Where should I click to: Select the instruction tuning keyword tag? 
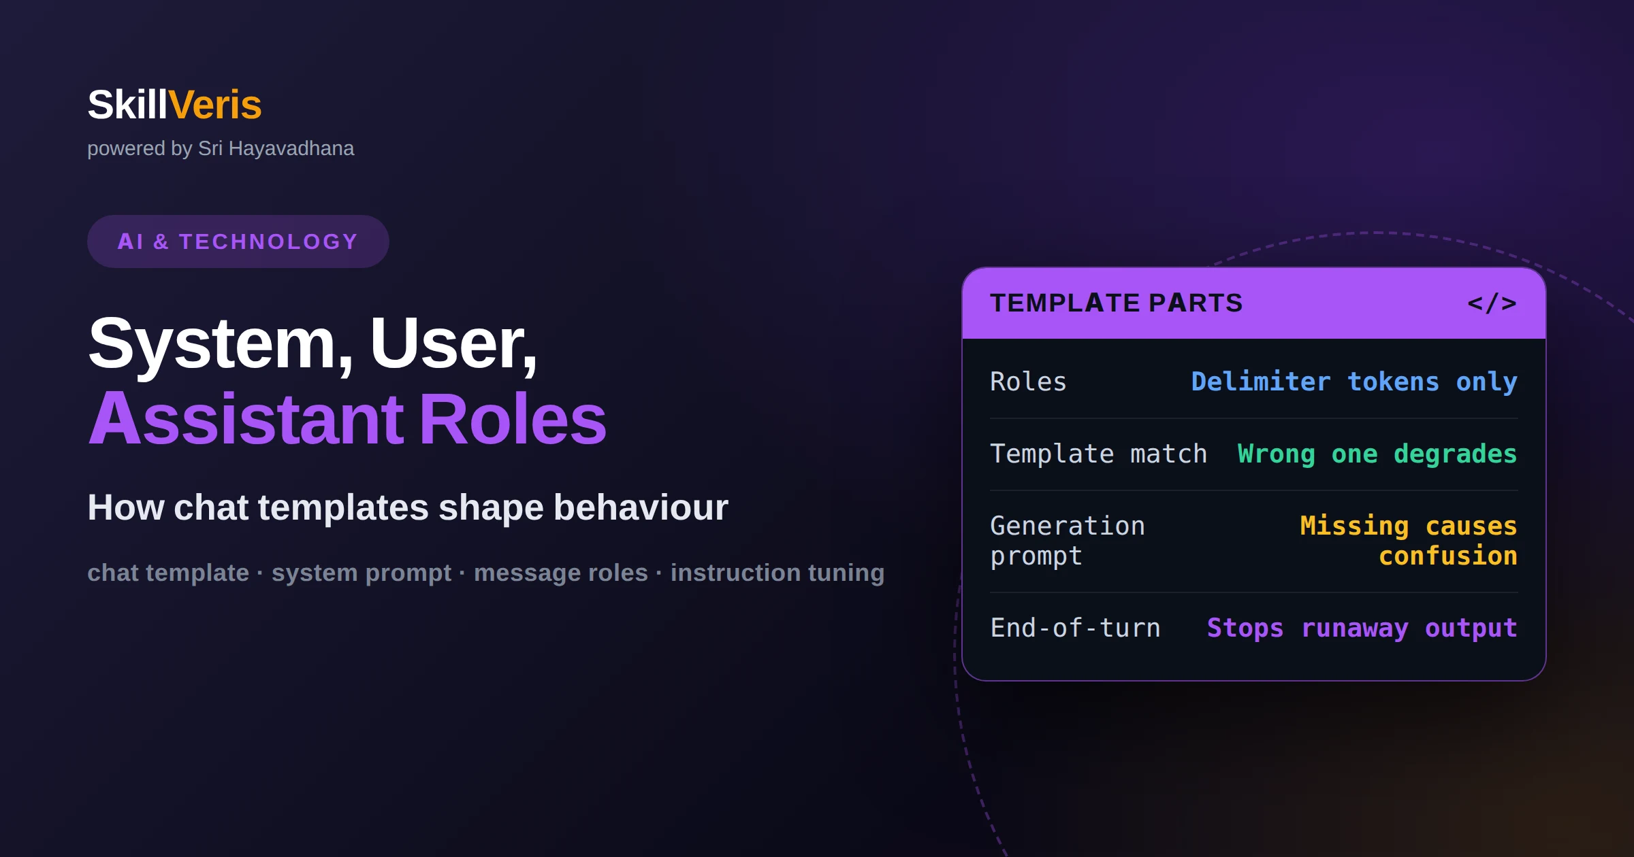pos(778,573)
